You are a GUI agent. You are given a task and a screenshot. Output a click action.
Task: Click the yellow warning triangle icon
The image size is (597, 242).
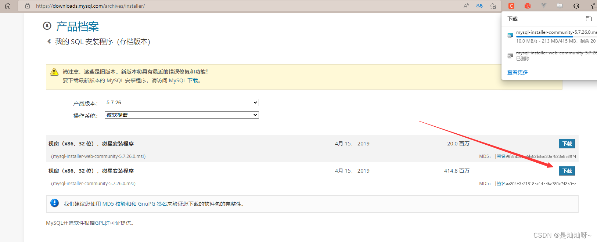point(54,72)
